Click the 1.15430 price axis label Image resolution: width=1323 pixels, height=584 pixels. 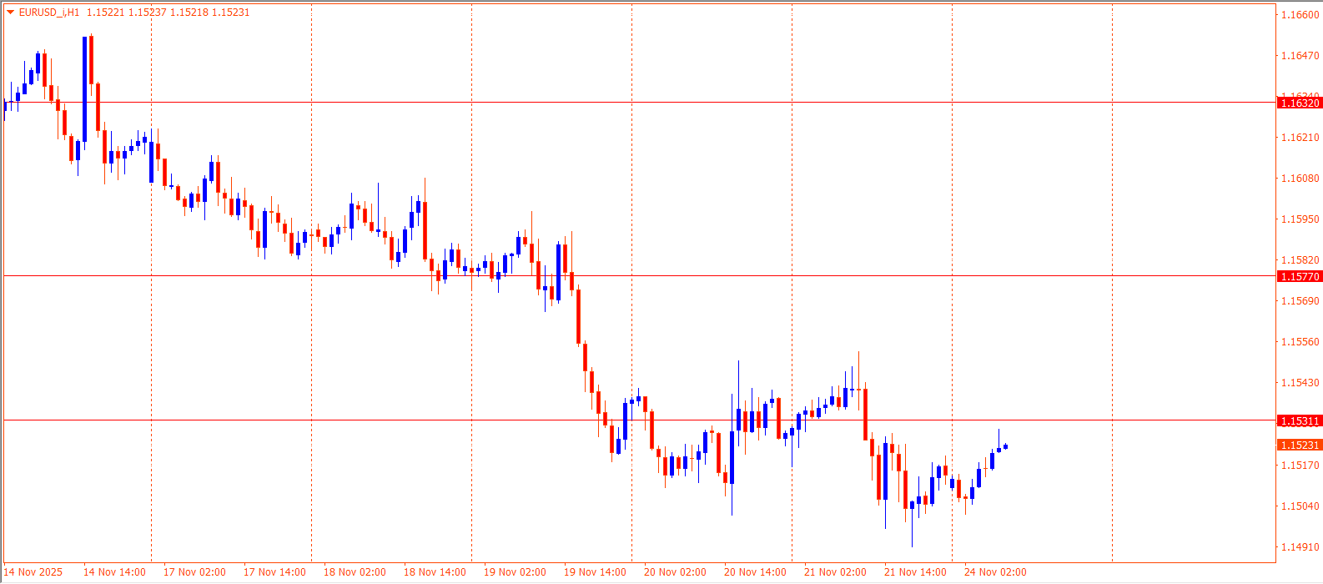click(1301, 383)
